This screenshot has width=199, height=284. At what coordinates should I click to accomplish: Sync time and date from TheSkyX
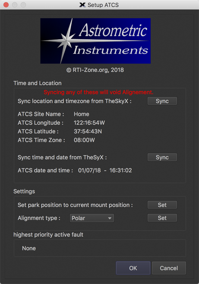pyautogui.click(x=162, y=157)
